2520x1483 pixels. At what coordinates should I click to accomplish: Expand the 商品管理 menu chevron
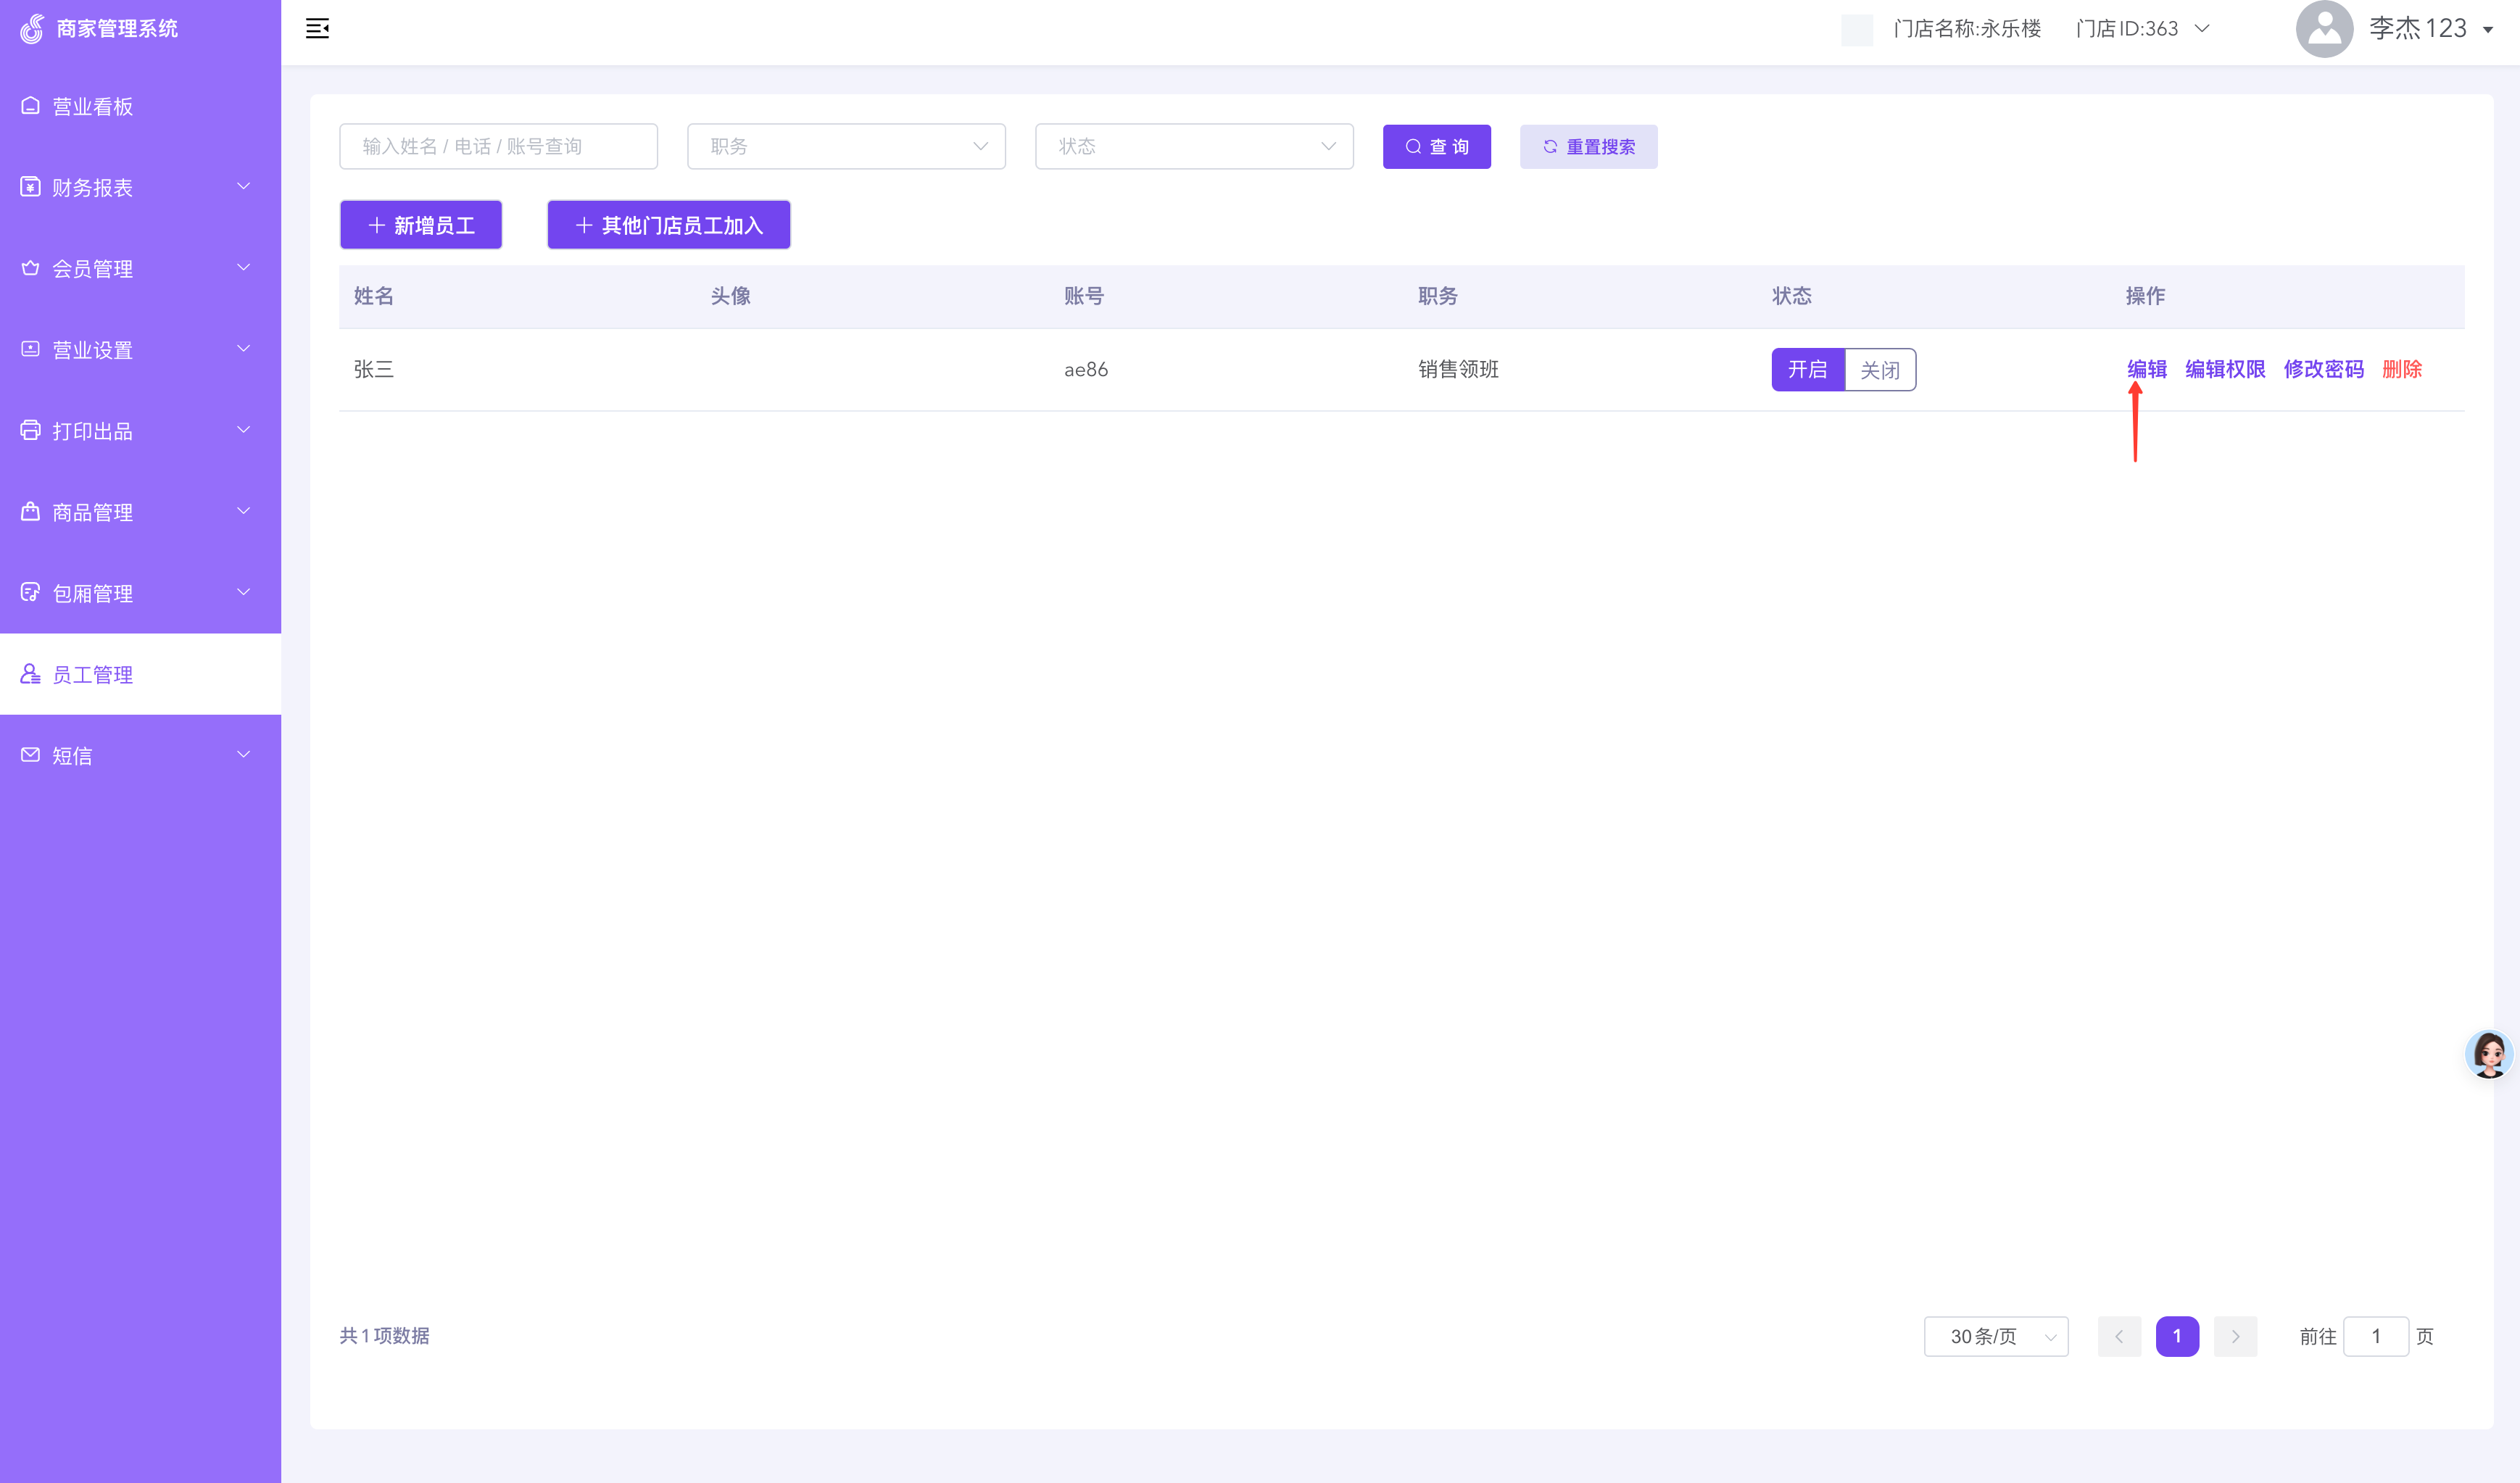(243, 510)
